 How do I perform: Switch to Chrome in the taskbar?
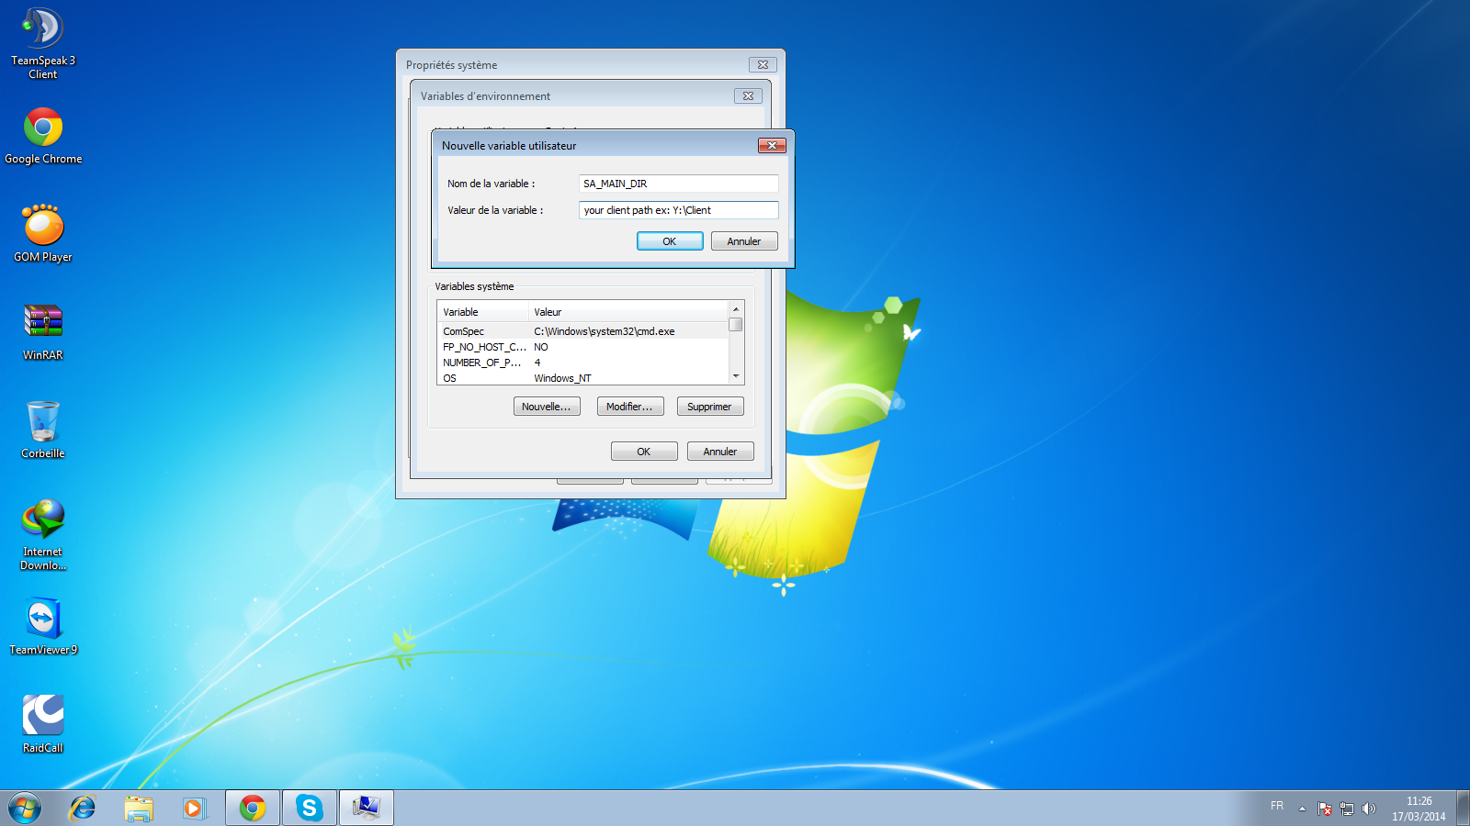pyautogui.click(x=253, y=808)
